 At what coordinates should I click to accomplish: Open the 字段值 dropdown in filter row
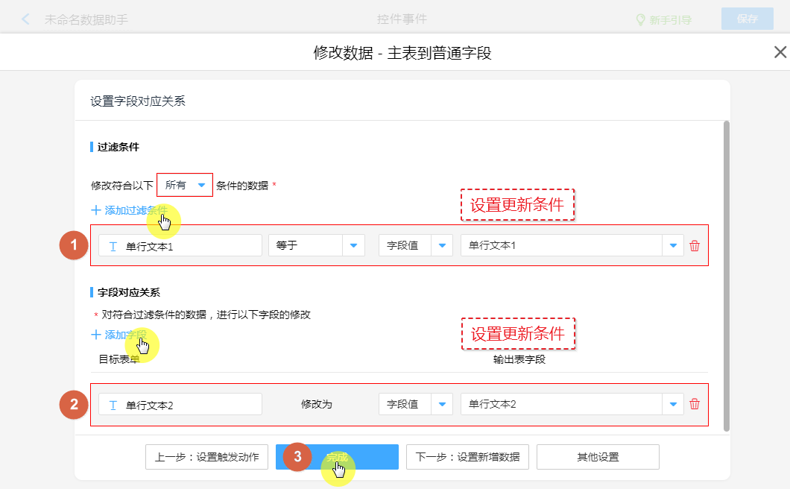coord(442,245)
